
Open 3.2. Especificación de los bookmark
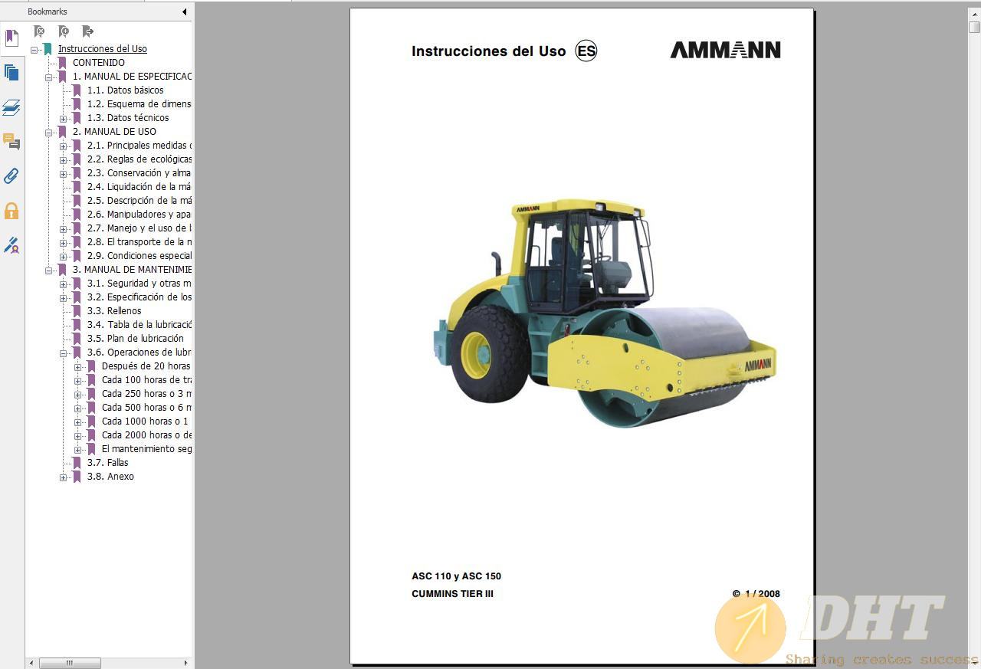click(x=139, y=297)
